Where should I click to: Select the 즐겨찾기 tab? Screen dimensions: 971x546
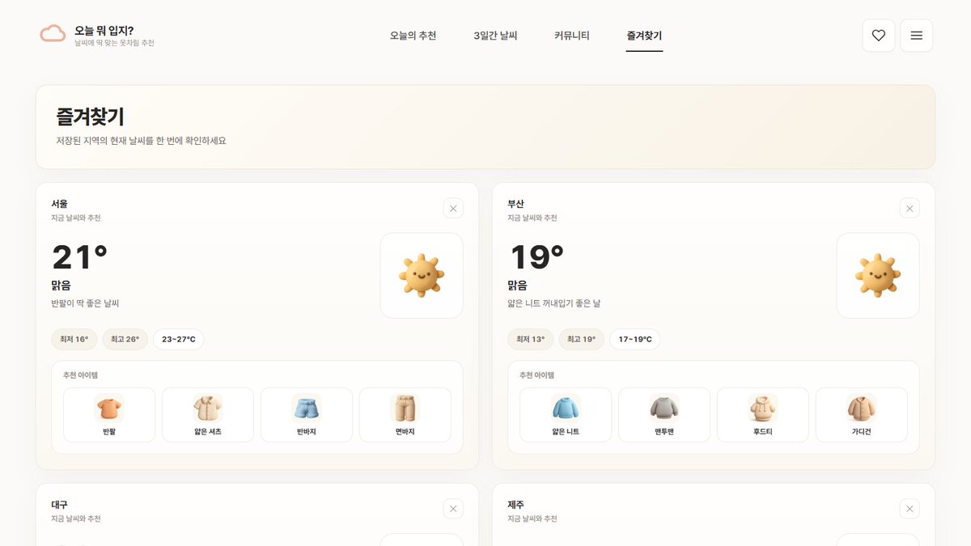pyautogui.click(x=644, y=36)
